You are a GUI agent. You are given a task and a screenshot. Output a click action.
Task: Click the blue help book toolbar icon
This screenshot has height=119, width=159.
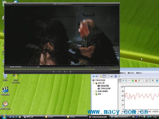[x=116, y=76]
